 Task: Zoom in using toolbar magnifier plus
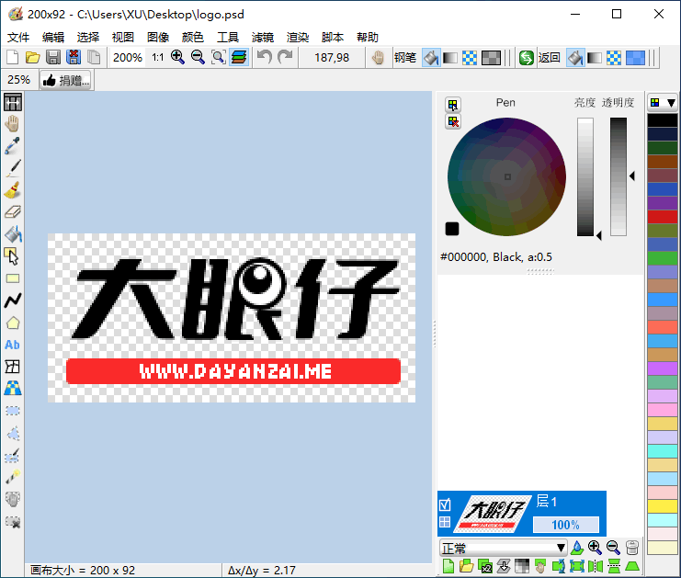177,57
